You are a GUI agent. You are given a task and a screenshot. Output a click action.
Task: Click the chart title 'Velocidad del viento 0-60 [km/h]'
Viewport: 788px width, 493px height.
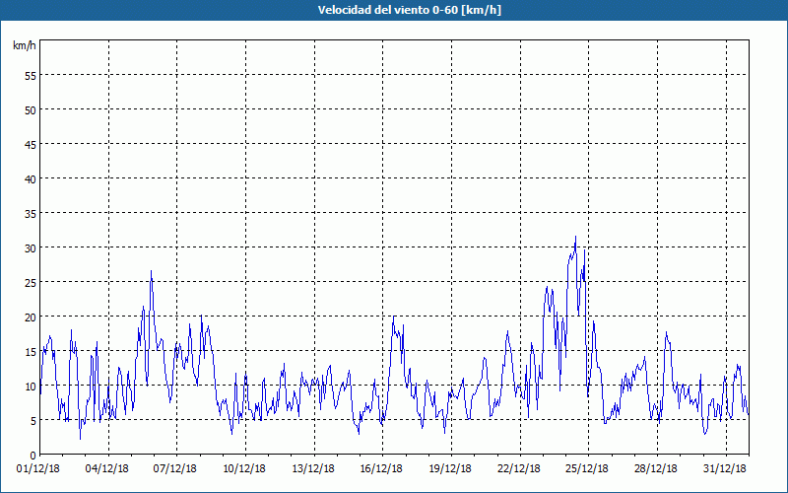[409, 10]
